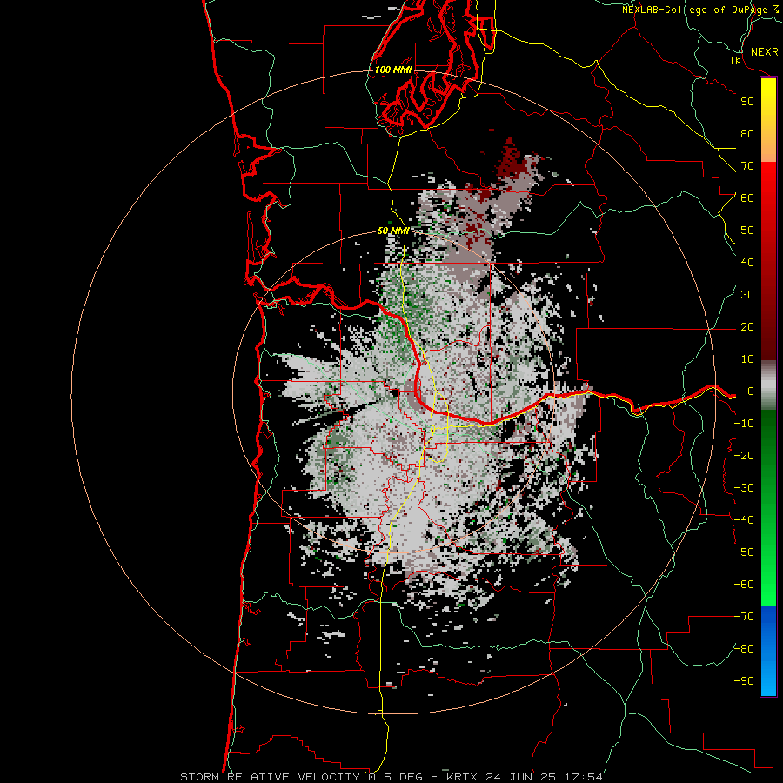Pick the gray zero-velocity segment of the color bar

pos(768,385)
